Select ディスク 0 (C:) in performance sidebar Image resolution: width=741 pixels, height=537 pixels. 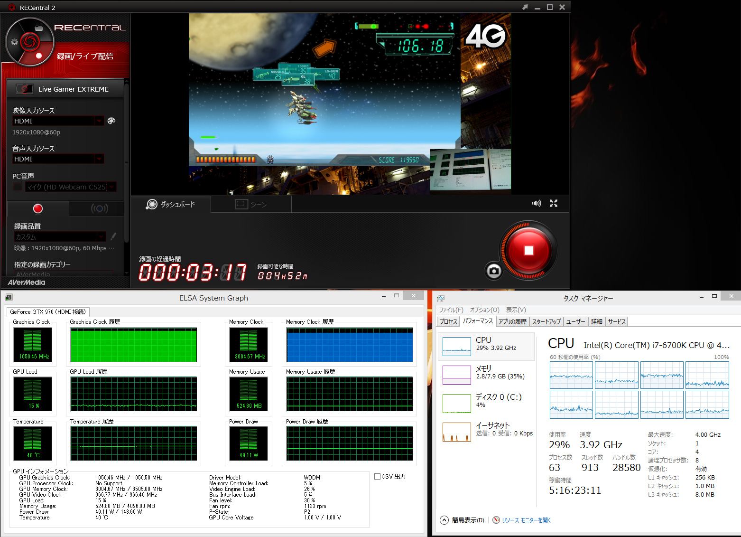tap(486, 404)
